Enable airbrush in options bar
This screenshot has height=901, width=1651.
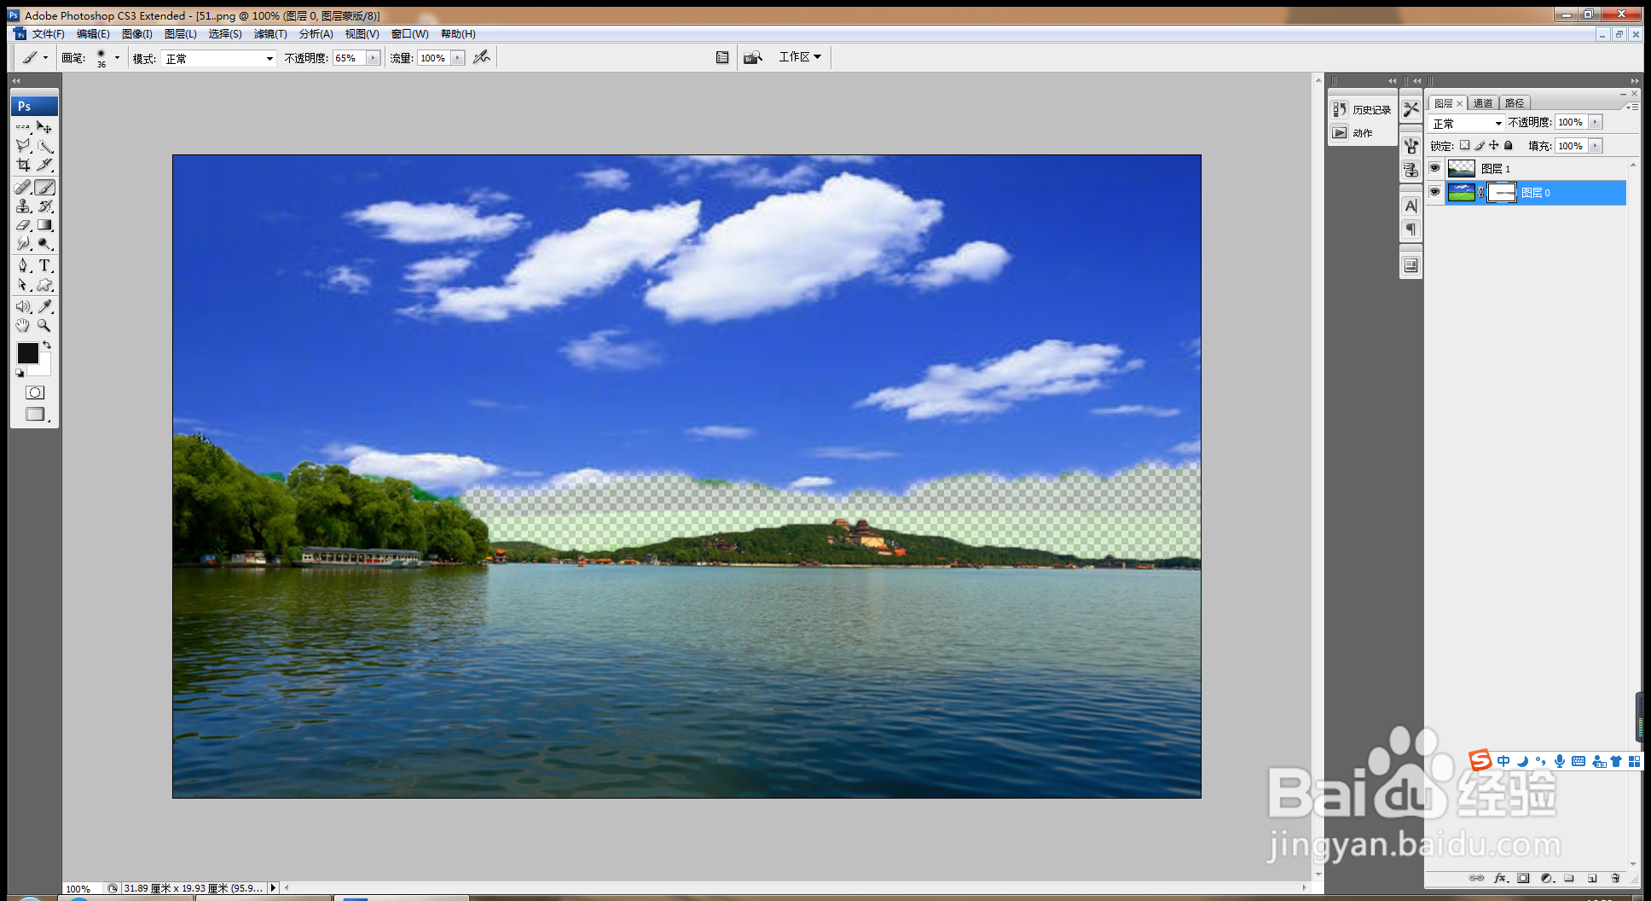click(482, 57)
